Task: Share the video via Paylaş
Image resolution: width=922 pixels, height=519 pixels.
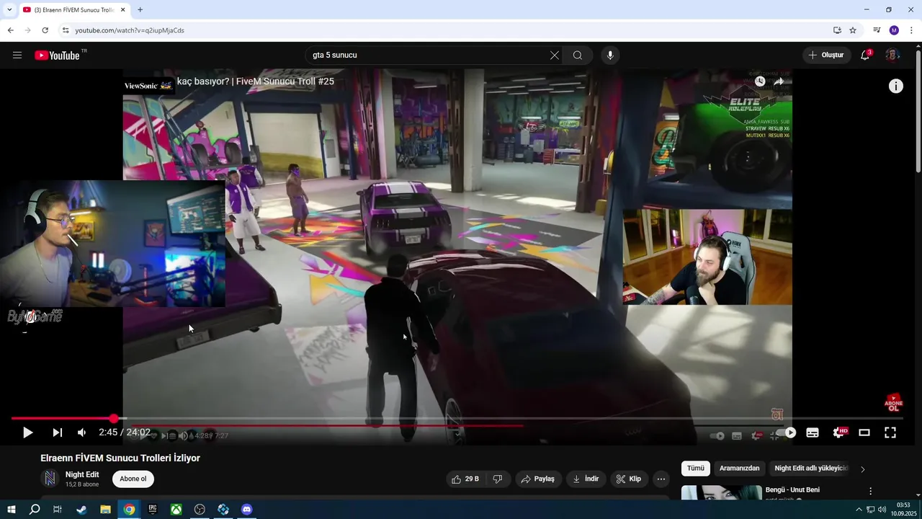Action: tap(538, 479)
